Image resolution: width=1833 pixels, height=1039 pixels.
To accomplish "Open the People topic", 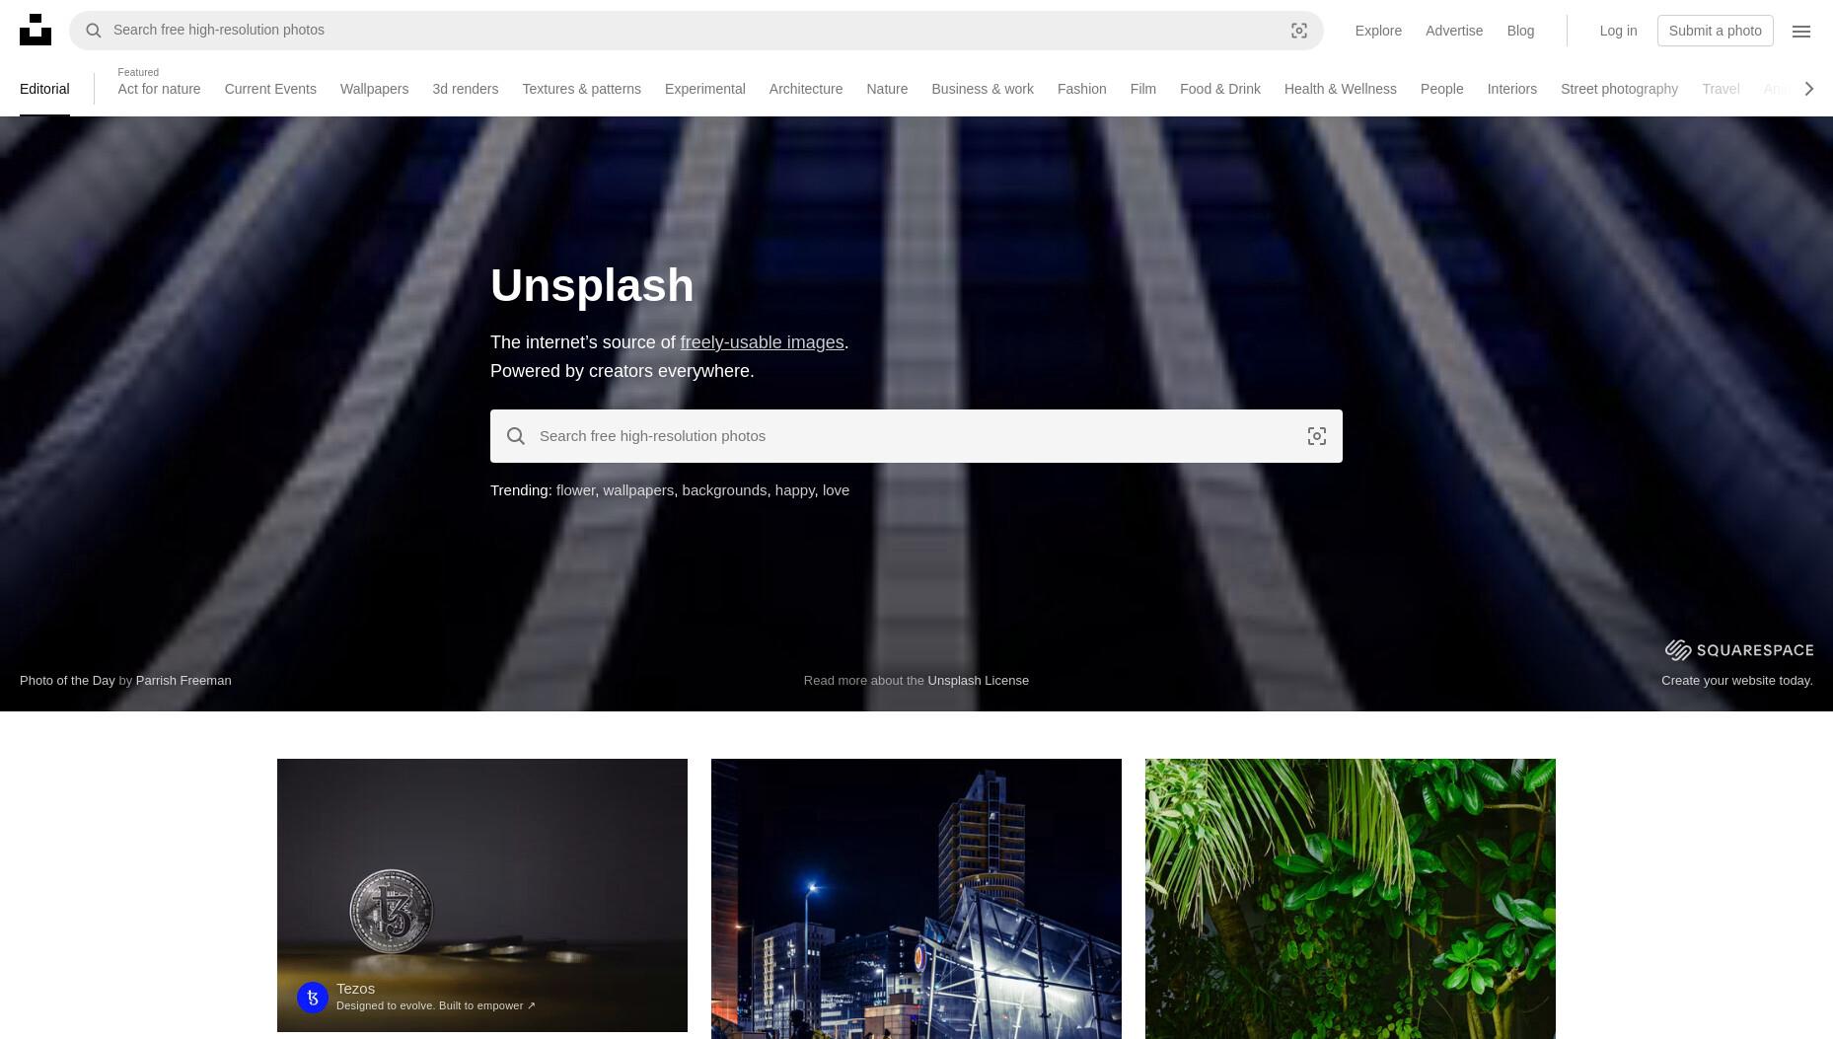I will (x=1441, y=89).
